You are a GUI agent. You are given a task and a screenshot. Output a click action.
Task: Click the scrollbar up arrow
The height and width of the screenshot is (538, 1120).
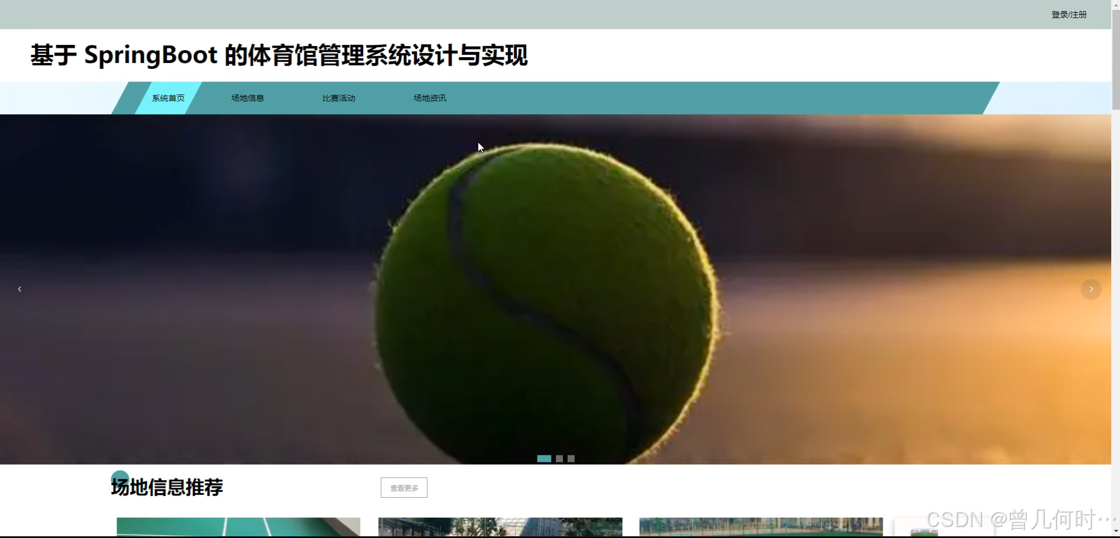click(x=1115, y=4)
